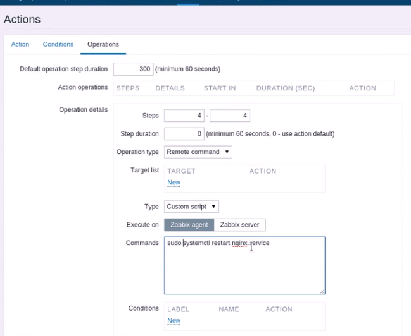Click the NAME column header in Conditions
Screen dimensions: 411x336
[229, 309]
